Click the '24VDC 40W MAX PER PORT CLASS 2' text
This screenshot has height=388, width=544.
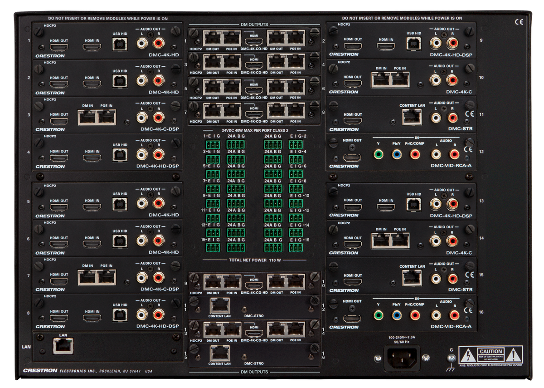click(x=254, y=130)
